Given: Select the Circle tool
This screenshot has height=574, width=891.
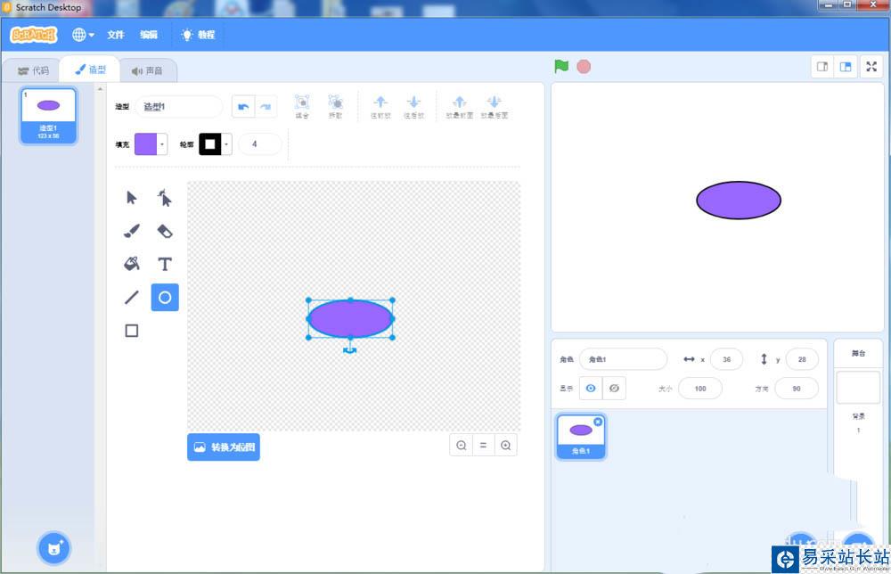Looking at the screenshot, I should point(165,297).
